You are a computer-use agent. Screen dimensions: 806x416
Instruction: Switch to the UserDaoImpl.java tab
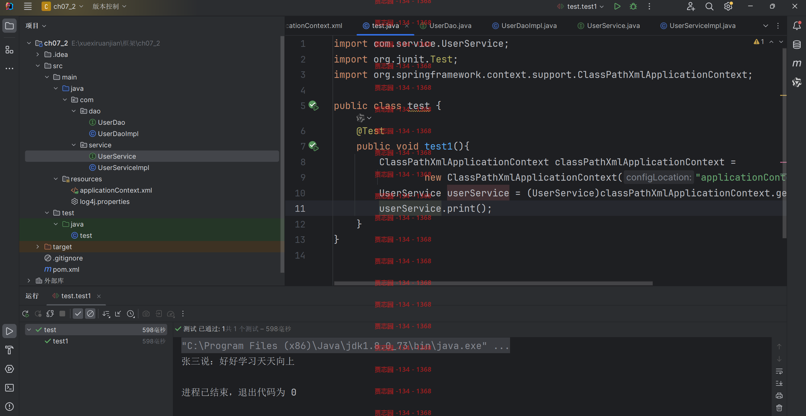pos(525,26)
